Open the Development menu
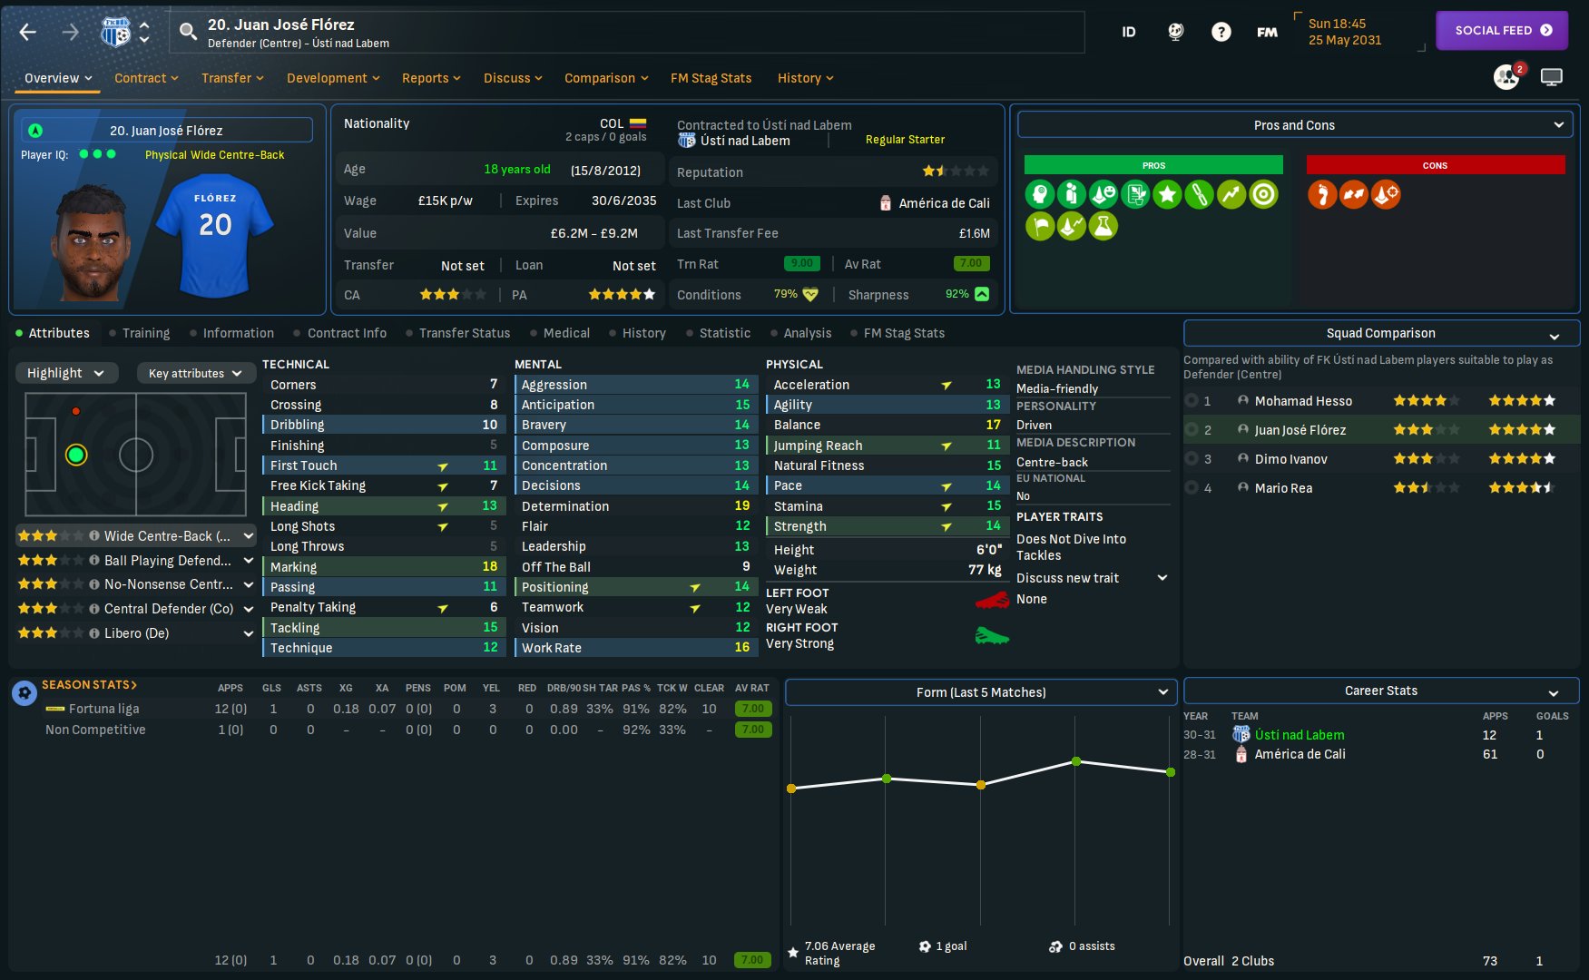 coord(333,78)
